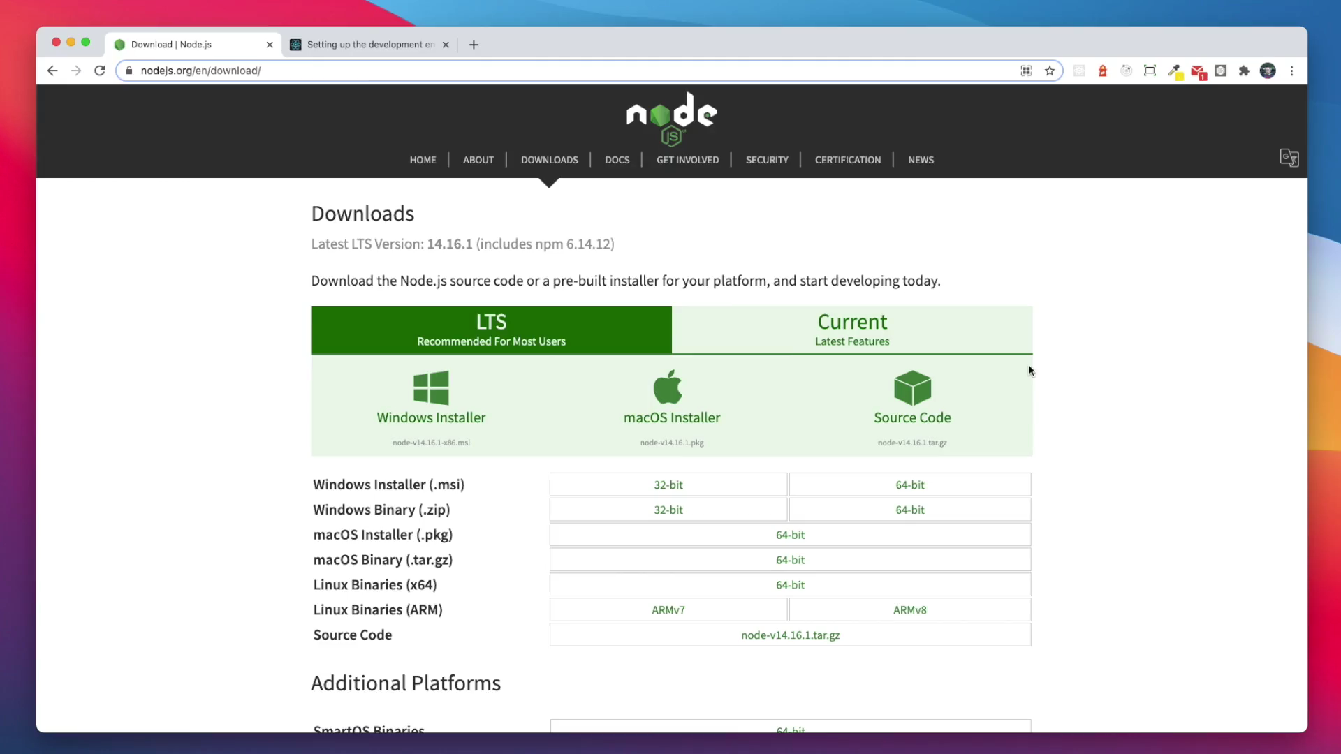Click the Source Code package icon
Viewport: 1341px width, 754px height.
(911, 387)
